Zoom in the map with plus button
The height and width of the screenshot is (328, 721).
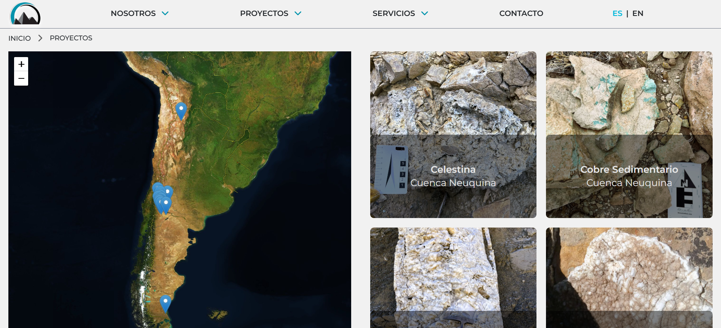(21, 64)
